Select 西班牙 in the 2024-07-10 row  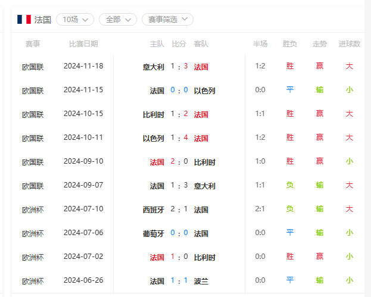click(153, 210)
